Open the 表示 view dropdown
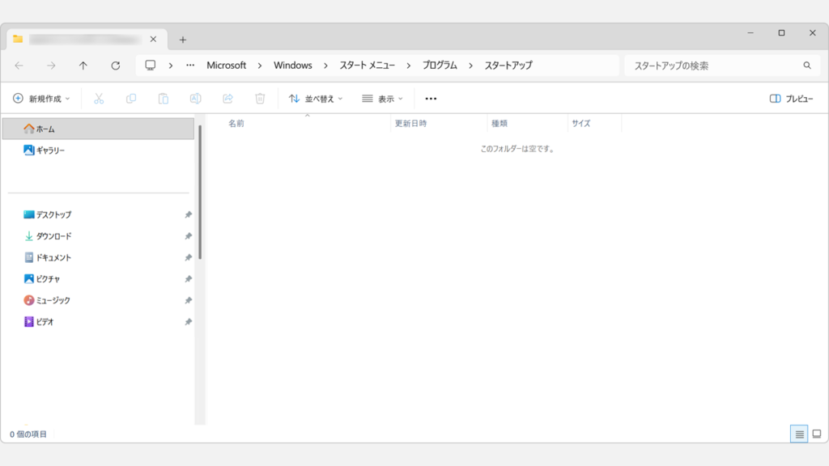 [x=380, y=98]
